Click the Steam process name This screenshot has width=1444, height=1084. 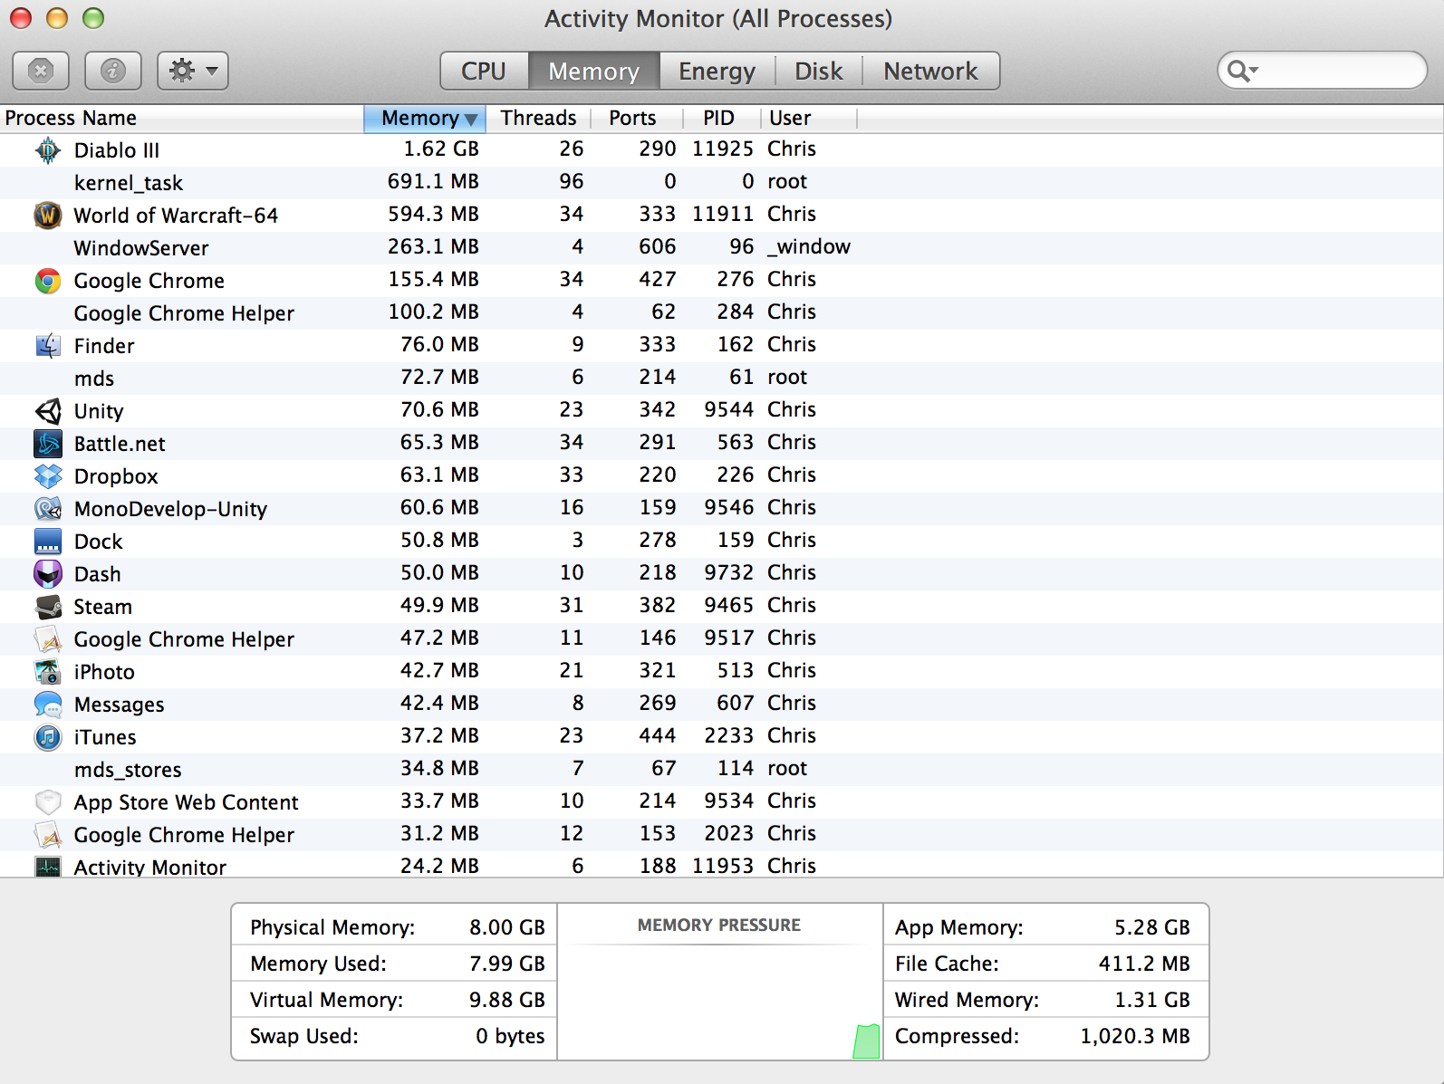pyautogui.click(x=103, y=607)
